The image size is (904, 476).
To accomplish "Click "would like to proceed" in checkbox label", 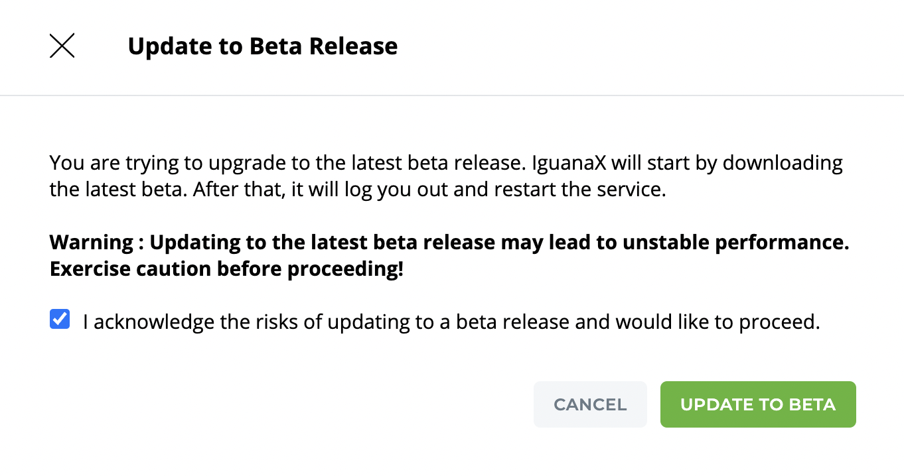I will pos(717,322).
